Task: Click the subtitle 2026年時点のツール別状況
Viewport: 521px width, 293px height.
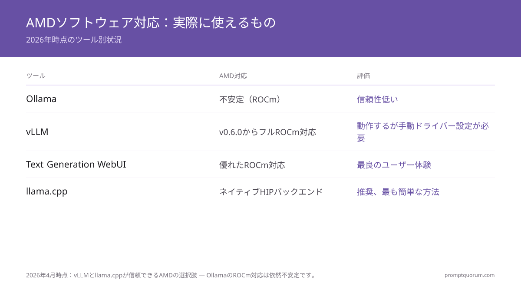Action: tap(74, 40)
